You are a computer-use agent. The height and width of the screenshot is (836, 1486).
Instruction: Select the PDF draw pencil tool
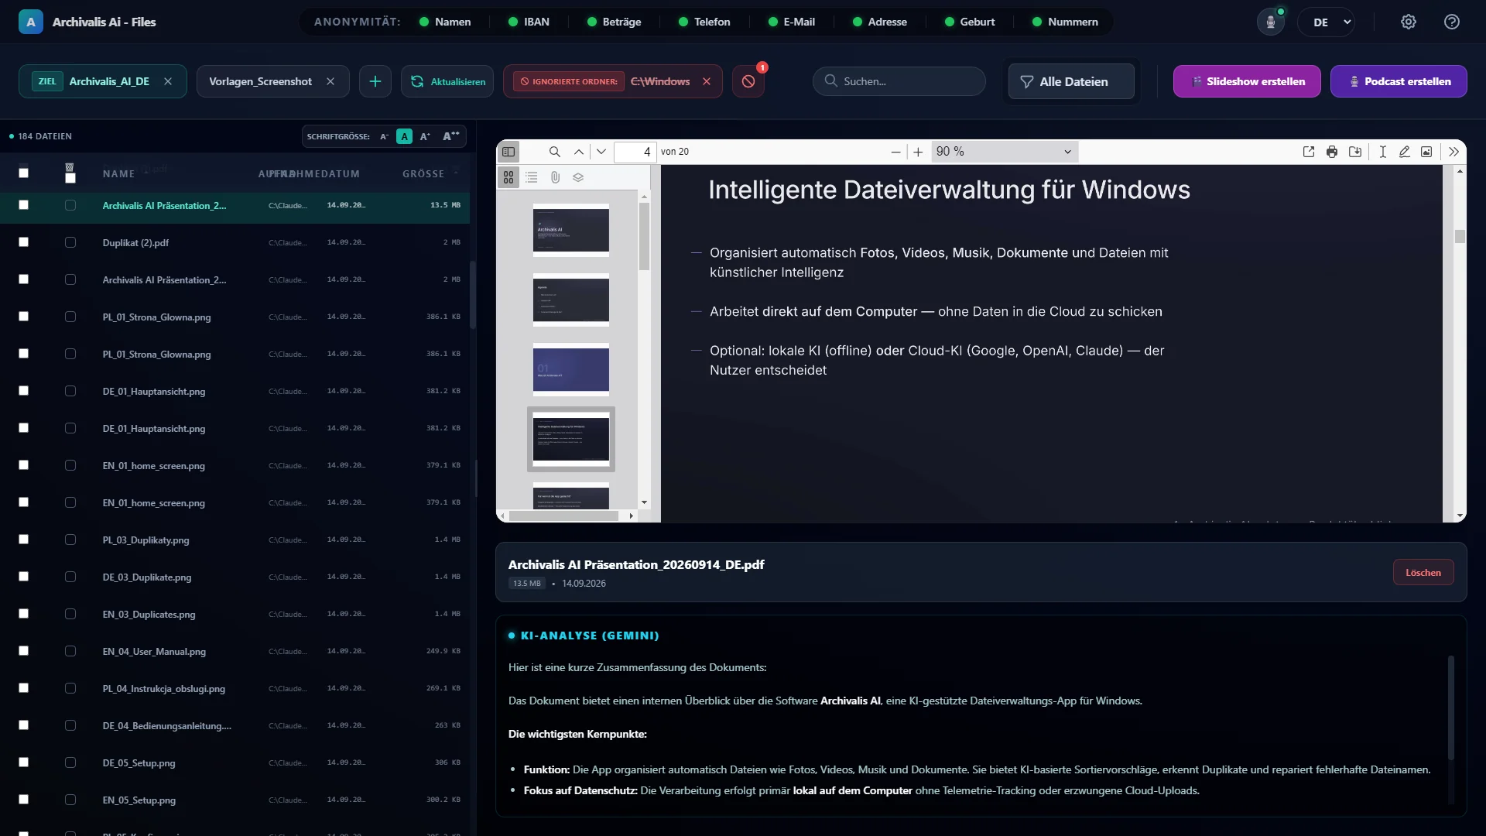coord(1404,152)
